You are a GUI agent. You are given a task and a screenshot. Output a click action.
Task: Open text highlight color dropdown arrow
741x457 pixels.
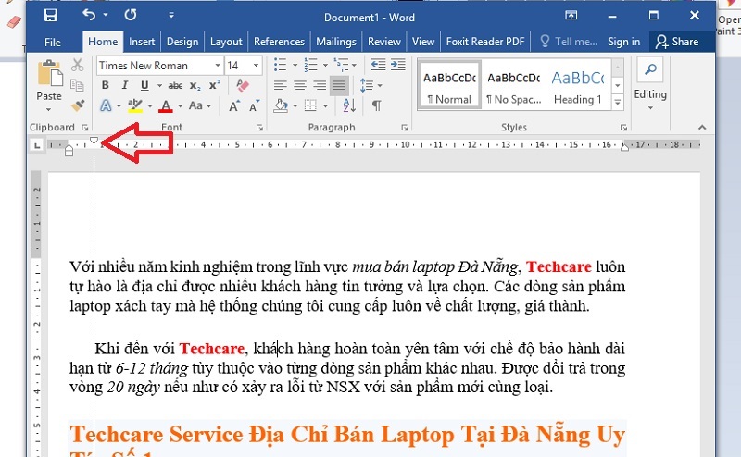coord(150,106)
